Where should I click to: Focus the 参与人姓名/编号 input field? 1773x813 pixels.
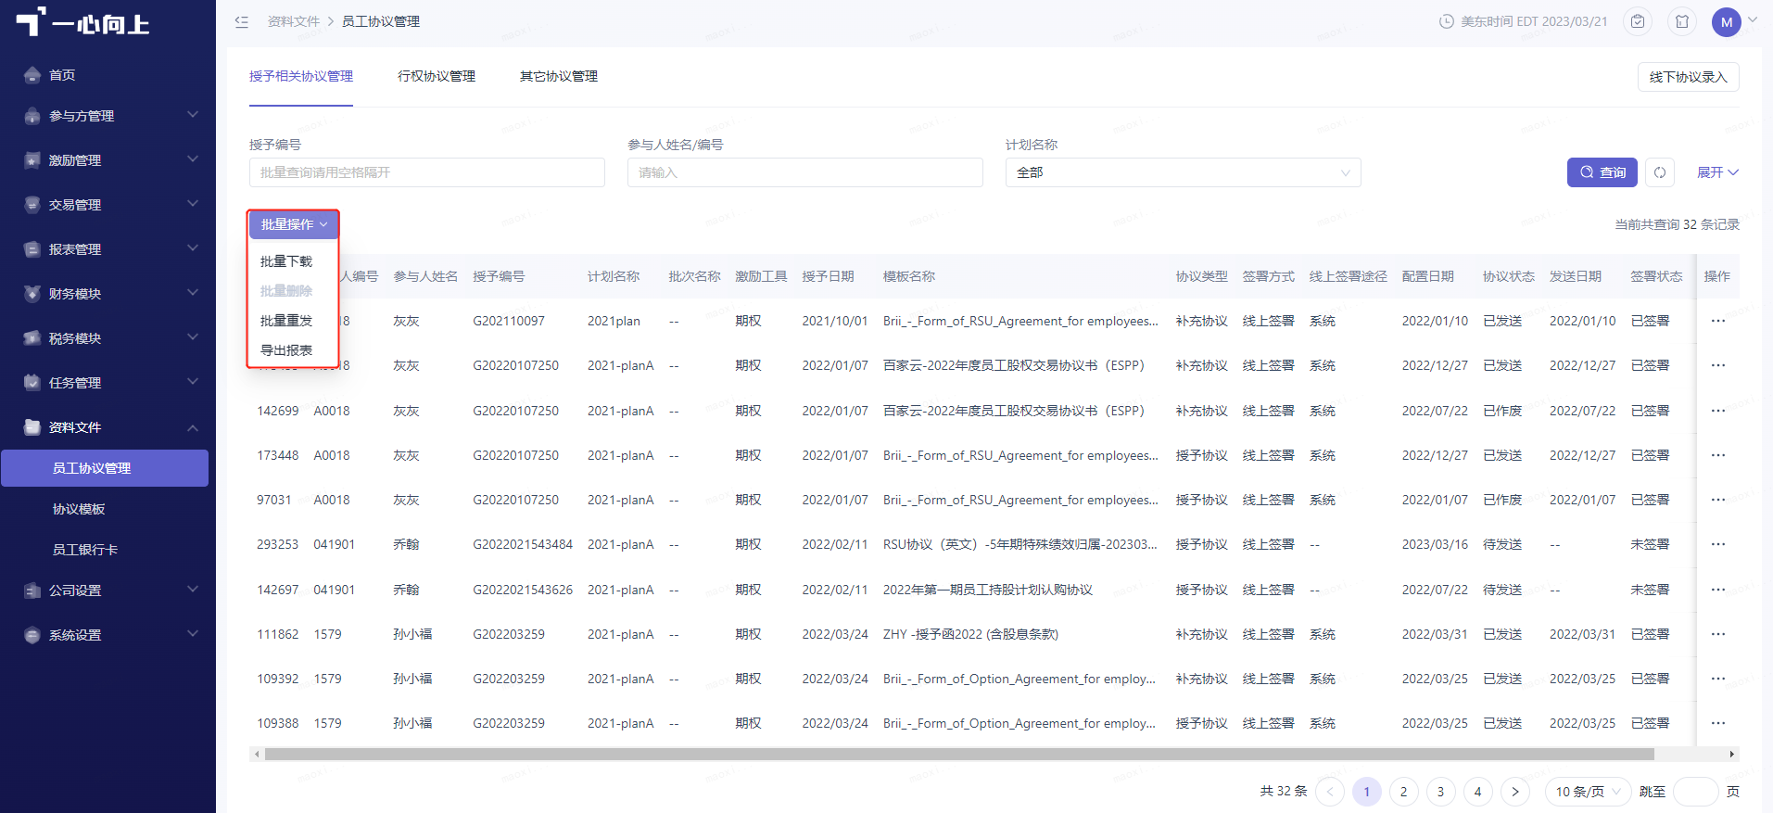pos(805,172)
